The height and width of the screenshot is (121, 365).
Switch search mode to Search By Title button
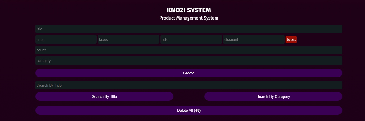tap(104, 97)
